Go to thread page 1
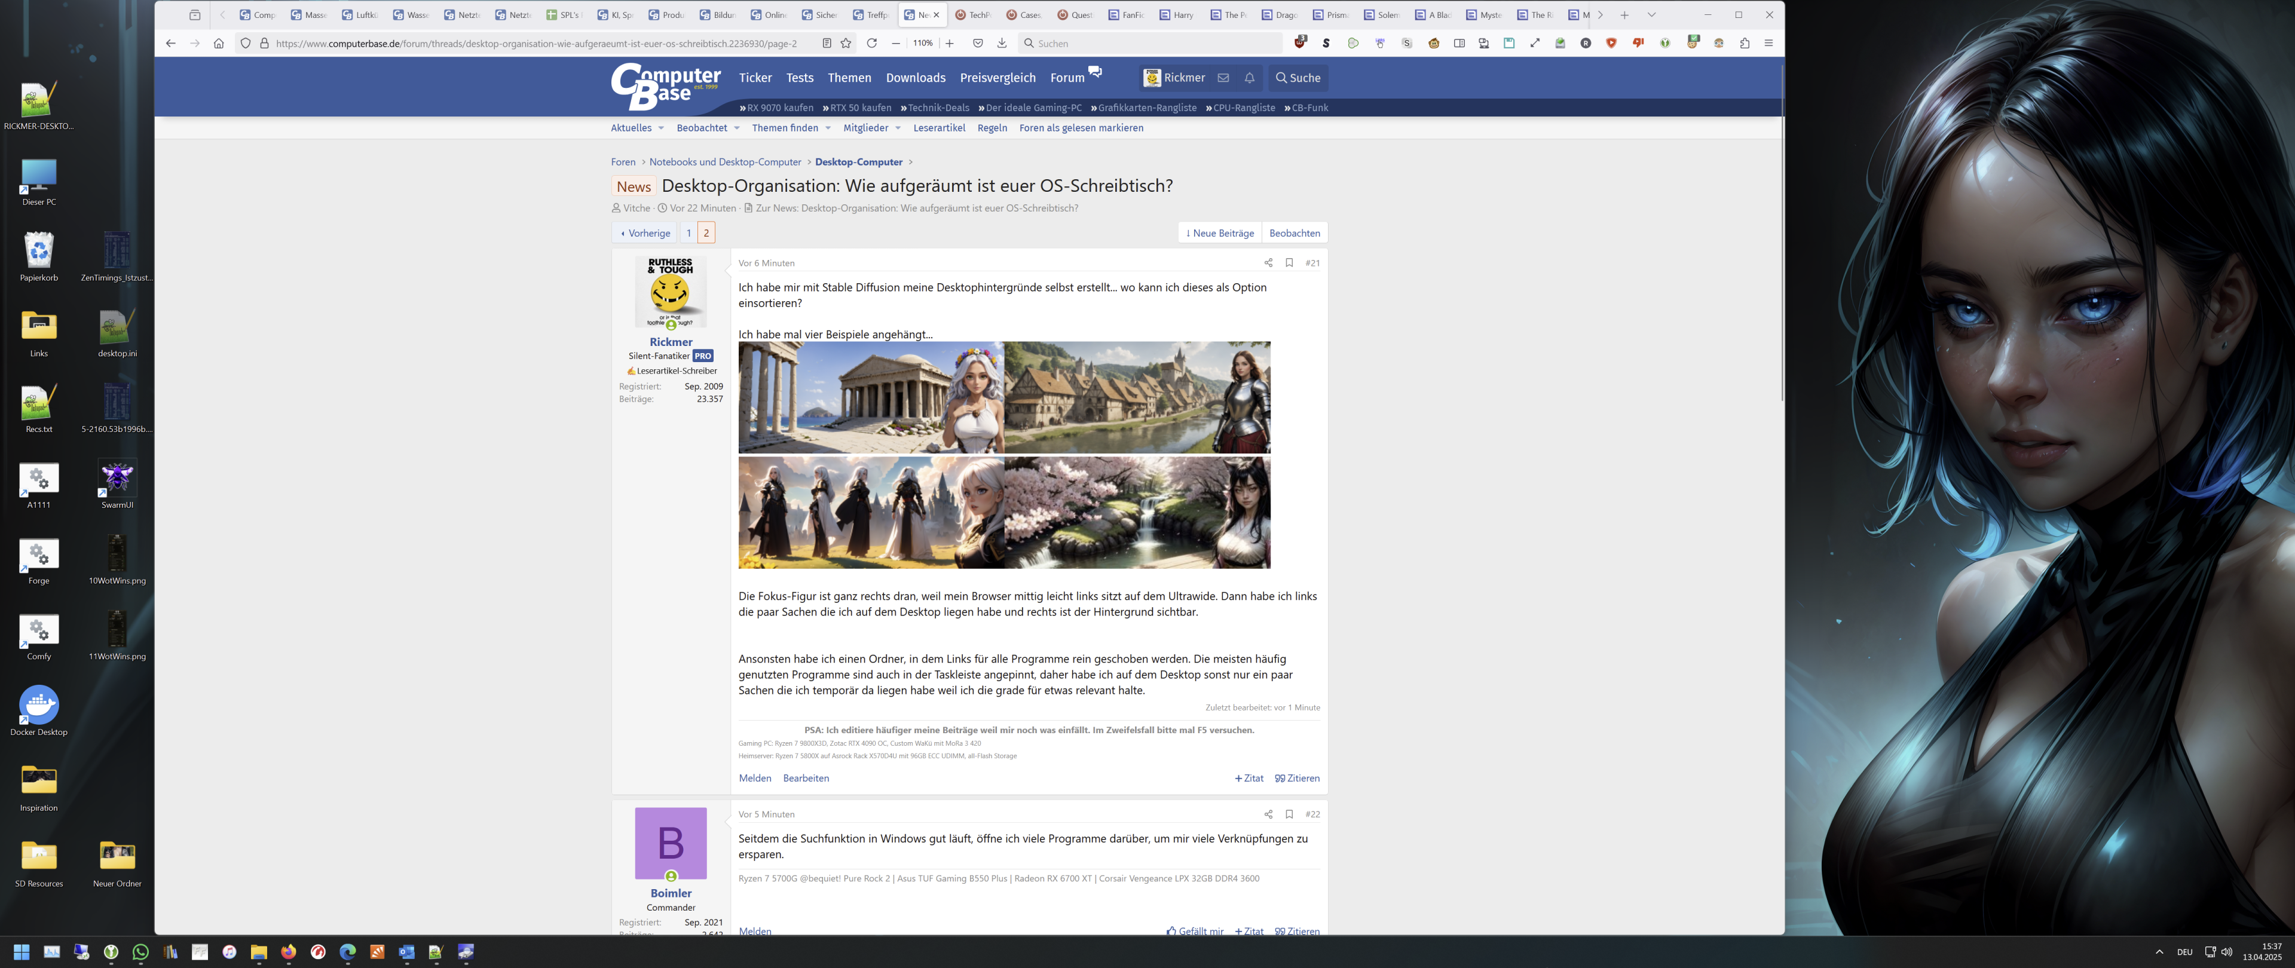2295x968 pixels. [688, 233]
